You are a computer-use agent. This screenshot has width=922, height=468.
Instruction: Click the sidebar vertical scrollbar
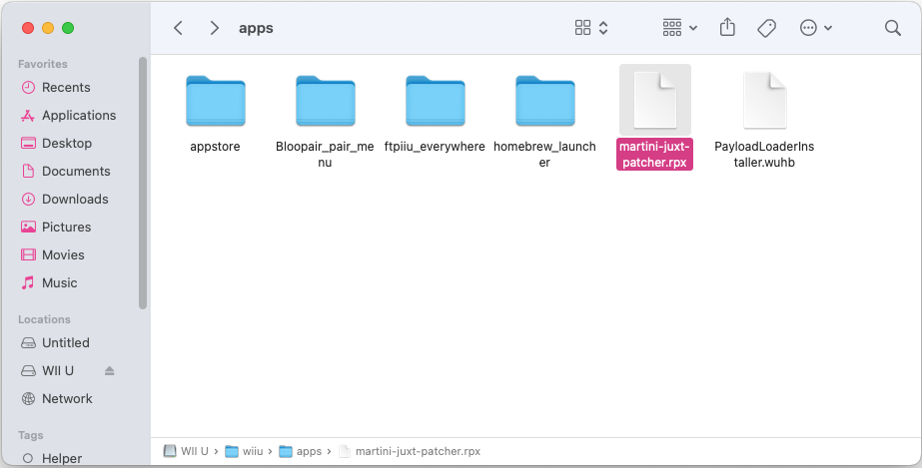pos(143,183)
